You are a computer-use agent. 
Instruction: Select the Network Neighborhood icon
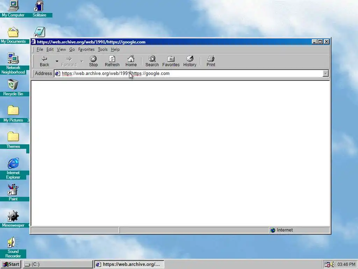(x=13, y=64)
